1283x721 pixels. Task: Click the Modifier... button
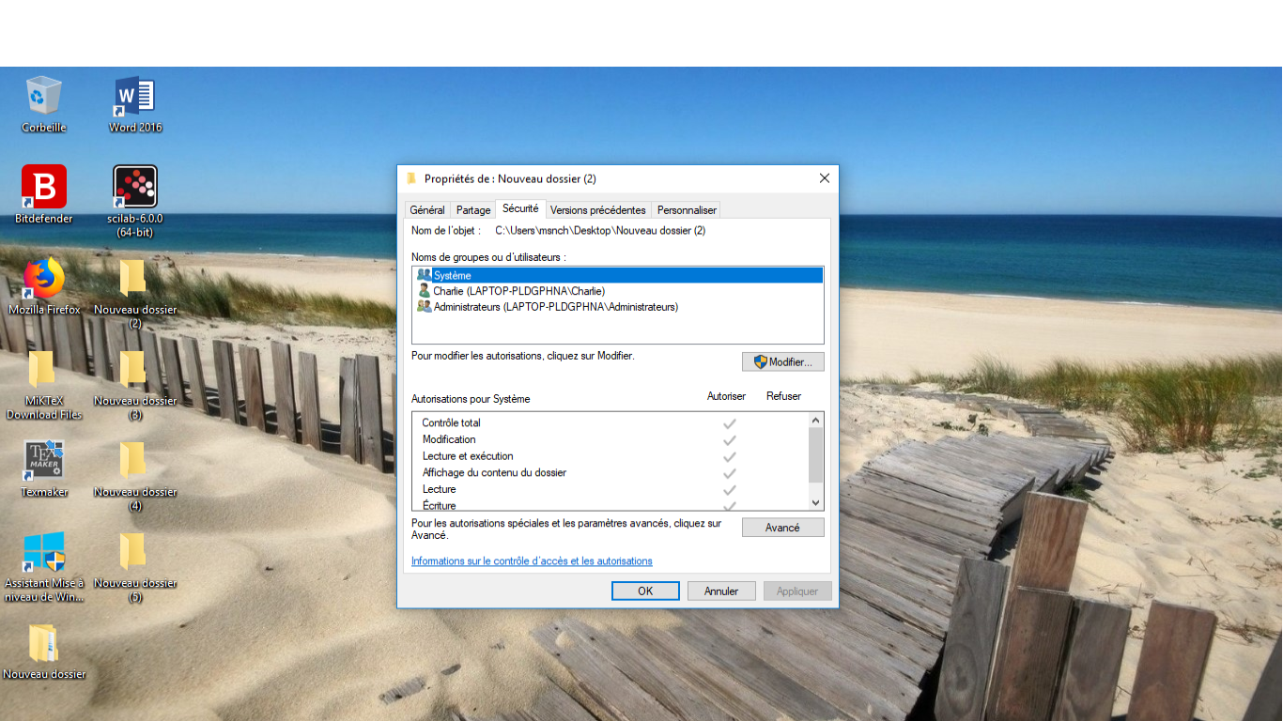point(783,361)
